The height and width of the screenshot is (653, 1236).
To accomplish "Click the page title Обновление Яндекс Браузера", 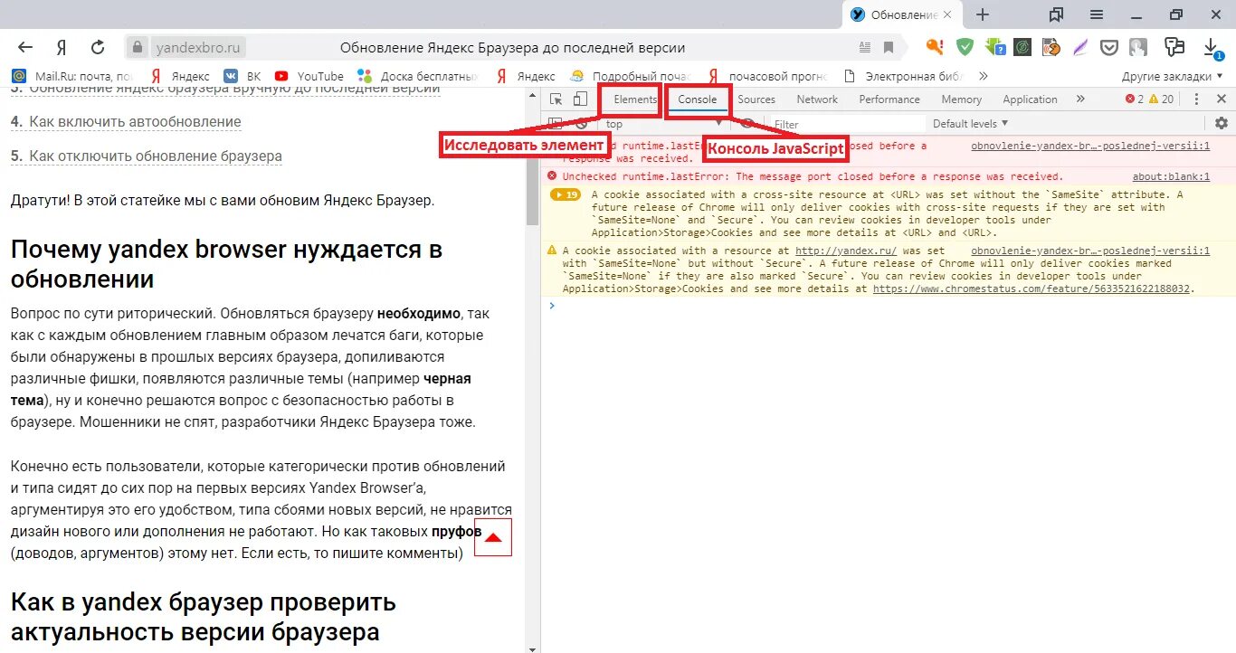I will [512, 47].
